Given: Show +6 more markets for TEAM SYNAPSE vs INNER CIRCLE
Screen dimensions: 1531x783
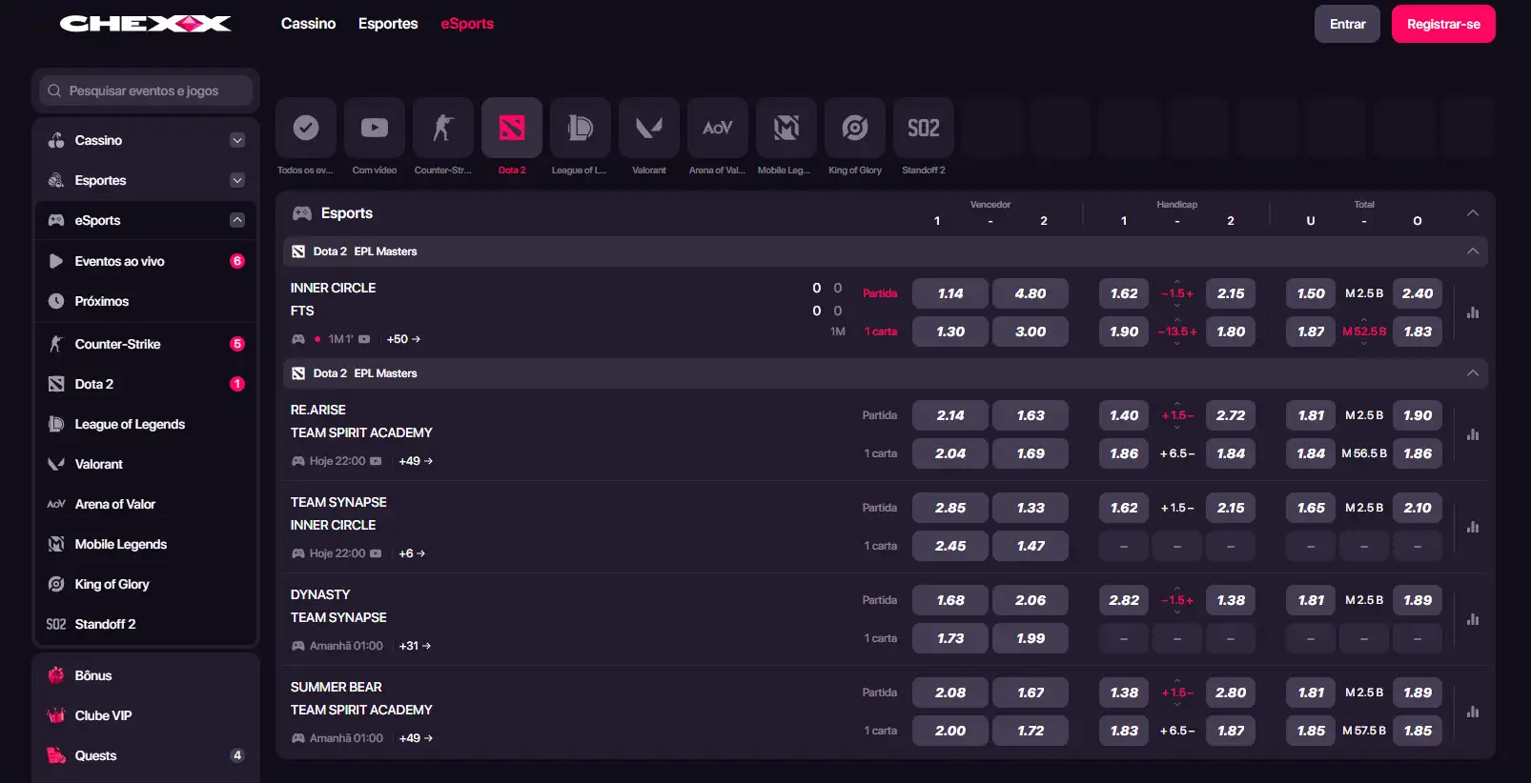Looking at the screenshot, I should (412, 553).
